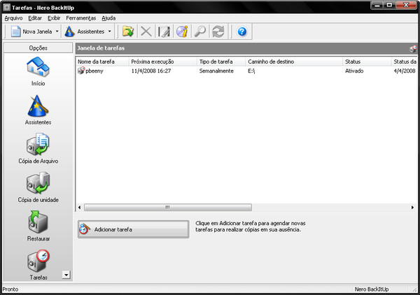Click the E:\ destination path cell

pyautogui.click(x=251, y=71)
